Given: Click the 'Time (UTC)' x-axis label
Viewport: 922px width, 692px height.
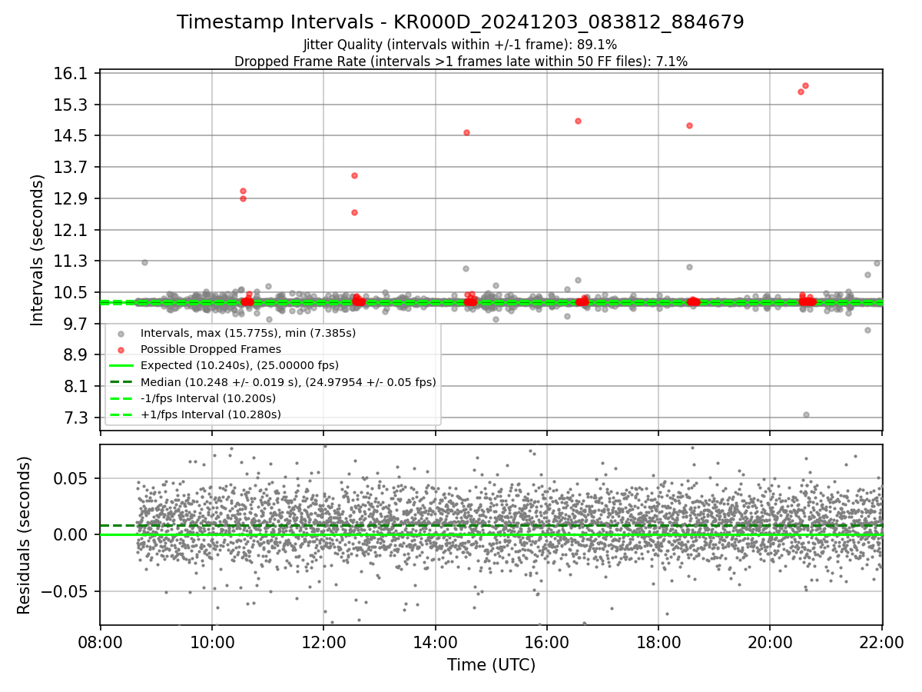Looking at the screenshot, I should (491, 665).
